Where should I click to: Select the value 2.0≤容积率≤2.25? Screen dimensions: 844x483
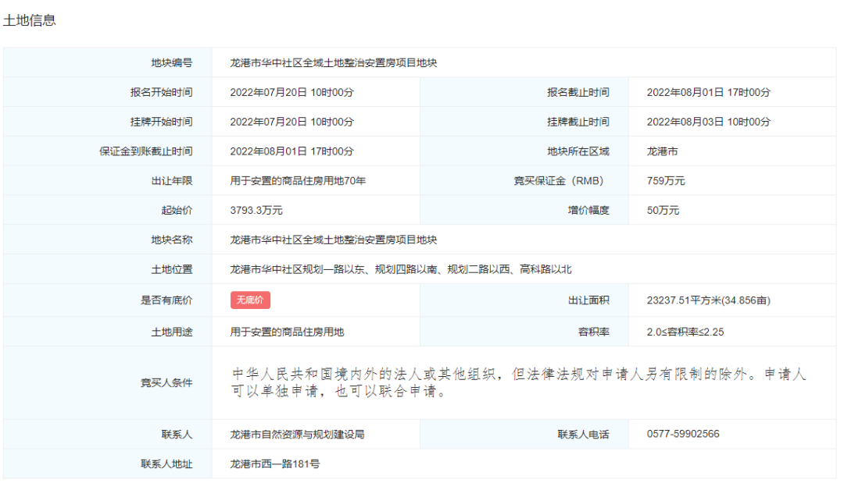tap(685, 332)
